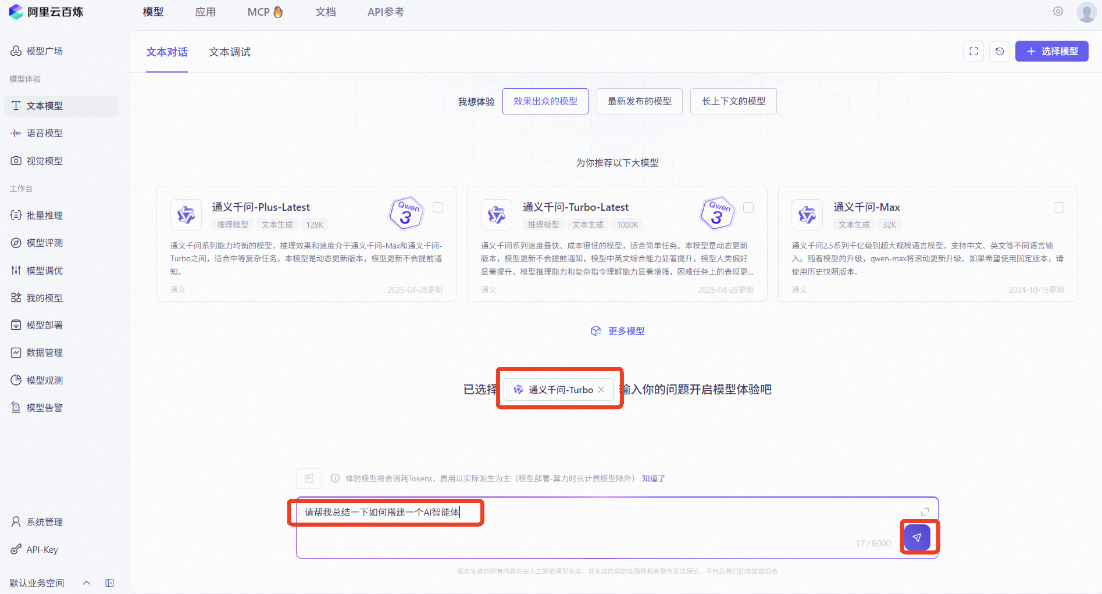This screenshot has height=594, width=1102.
Task: Check the 通义千问-Max card checkbox
Action: [1059, 207]
